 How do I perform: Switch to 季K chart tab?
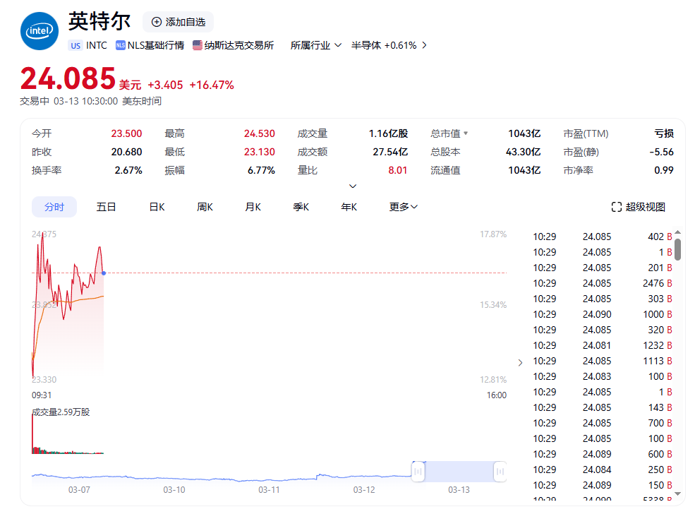tap(301, 207)
